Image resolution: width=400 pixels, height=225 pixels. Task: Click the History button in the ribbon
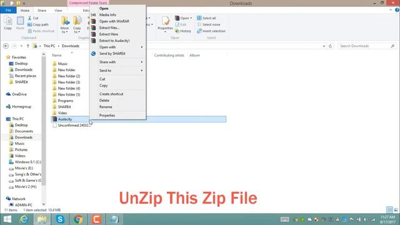click(183, 31)
